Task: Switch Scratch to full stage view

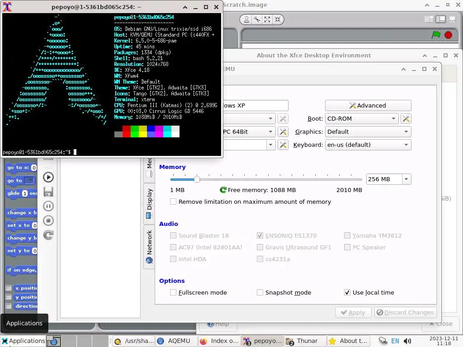Action: coord(440,19)
